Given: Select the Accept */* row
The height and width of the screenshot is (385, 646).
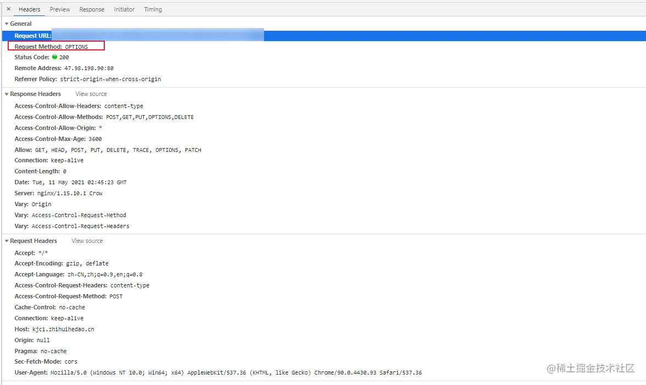Looking at the screenshot, I should pos(31,253).
